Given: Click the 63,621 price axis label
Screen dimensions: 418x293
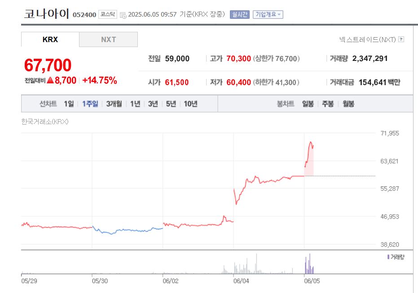Looking at the screenshot, I should tap(389, 161).
